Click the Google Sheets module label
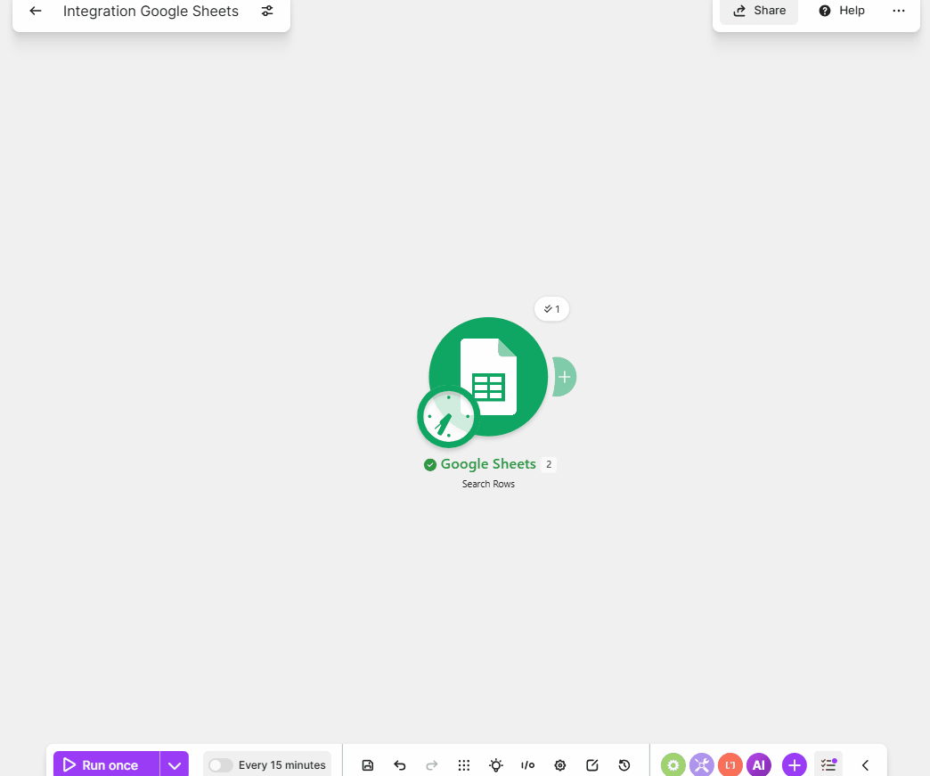The width and height of the screenshot is (930, 776). [487, 464]
